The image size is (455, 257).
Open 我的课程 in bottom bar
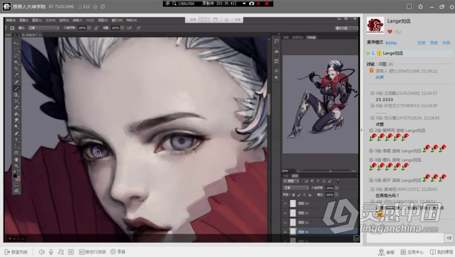(441, 252)
